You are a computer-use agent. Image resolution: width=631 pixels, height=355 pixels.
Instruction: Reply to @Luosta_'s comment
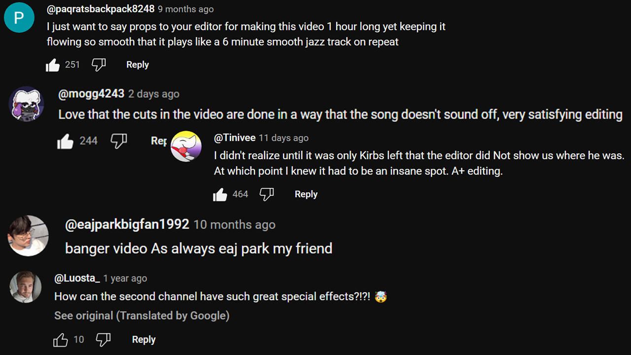point(144,339)
